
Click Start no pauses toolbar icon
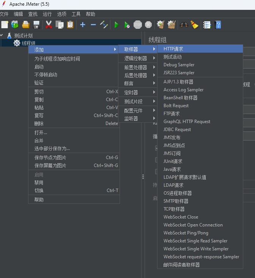(x=127, y=25)
